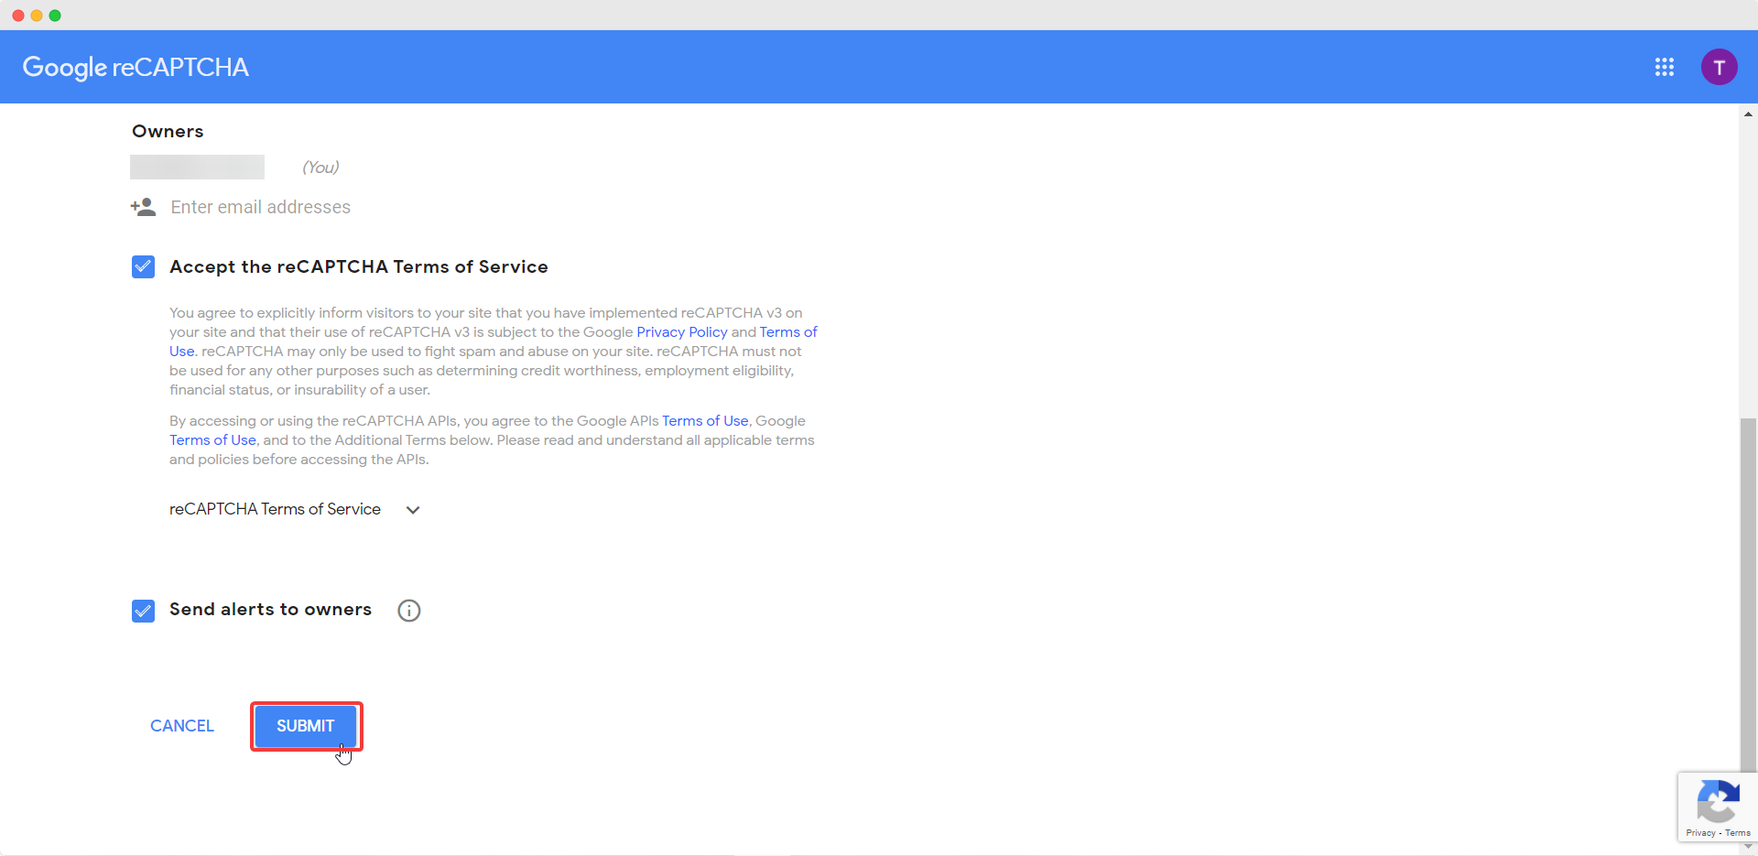Click the Enter email addresses field
The height and width of the screenshot is (856, 1758).
[x=261, y=207]
